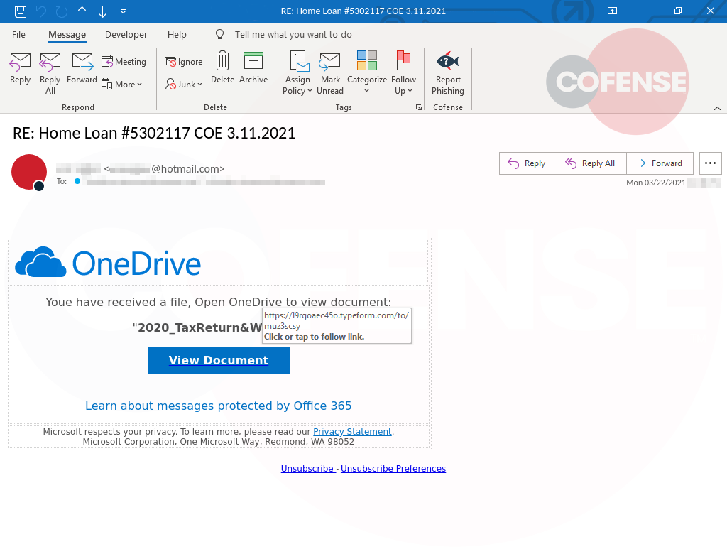Go to next item with down arrow
Viewport: 727px width, 559px height.
pos(102,11)
